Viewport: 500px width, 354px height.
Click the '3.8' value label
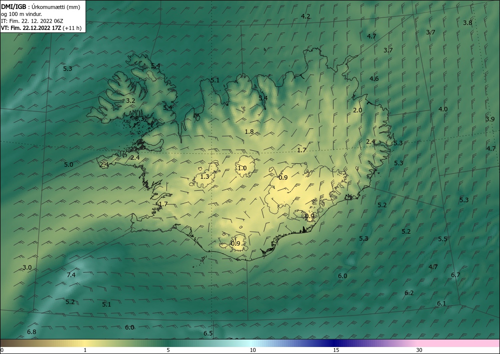467,22
